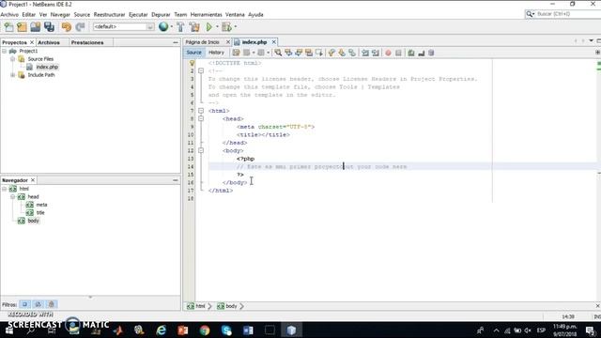Open the globe browser dropdown arrow
601x338 pixels.
[x=171, y=26]
